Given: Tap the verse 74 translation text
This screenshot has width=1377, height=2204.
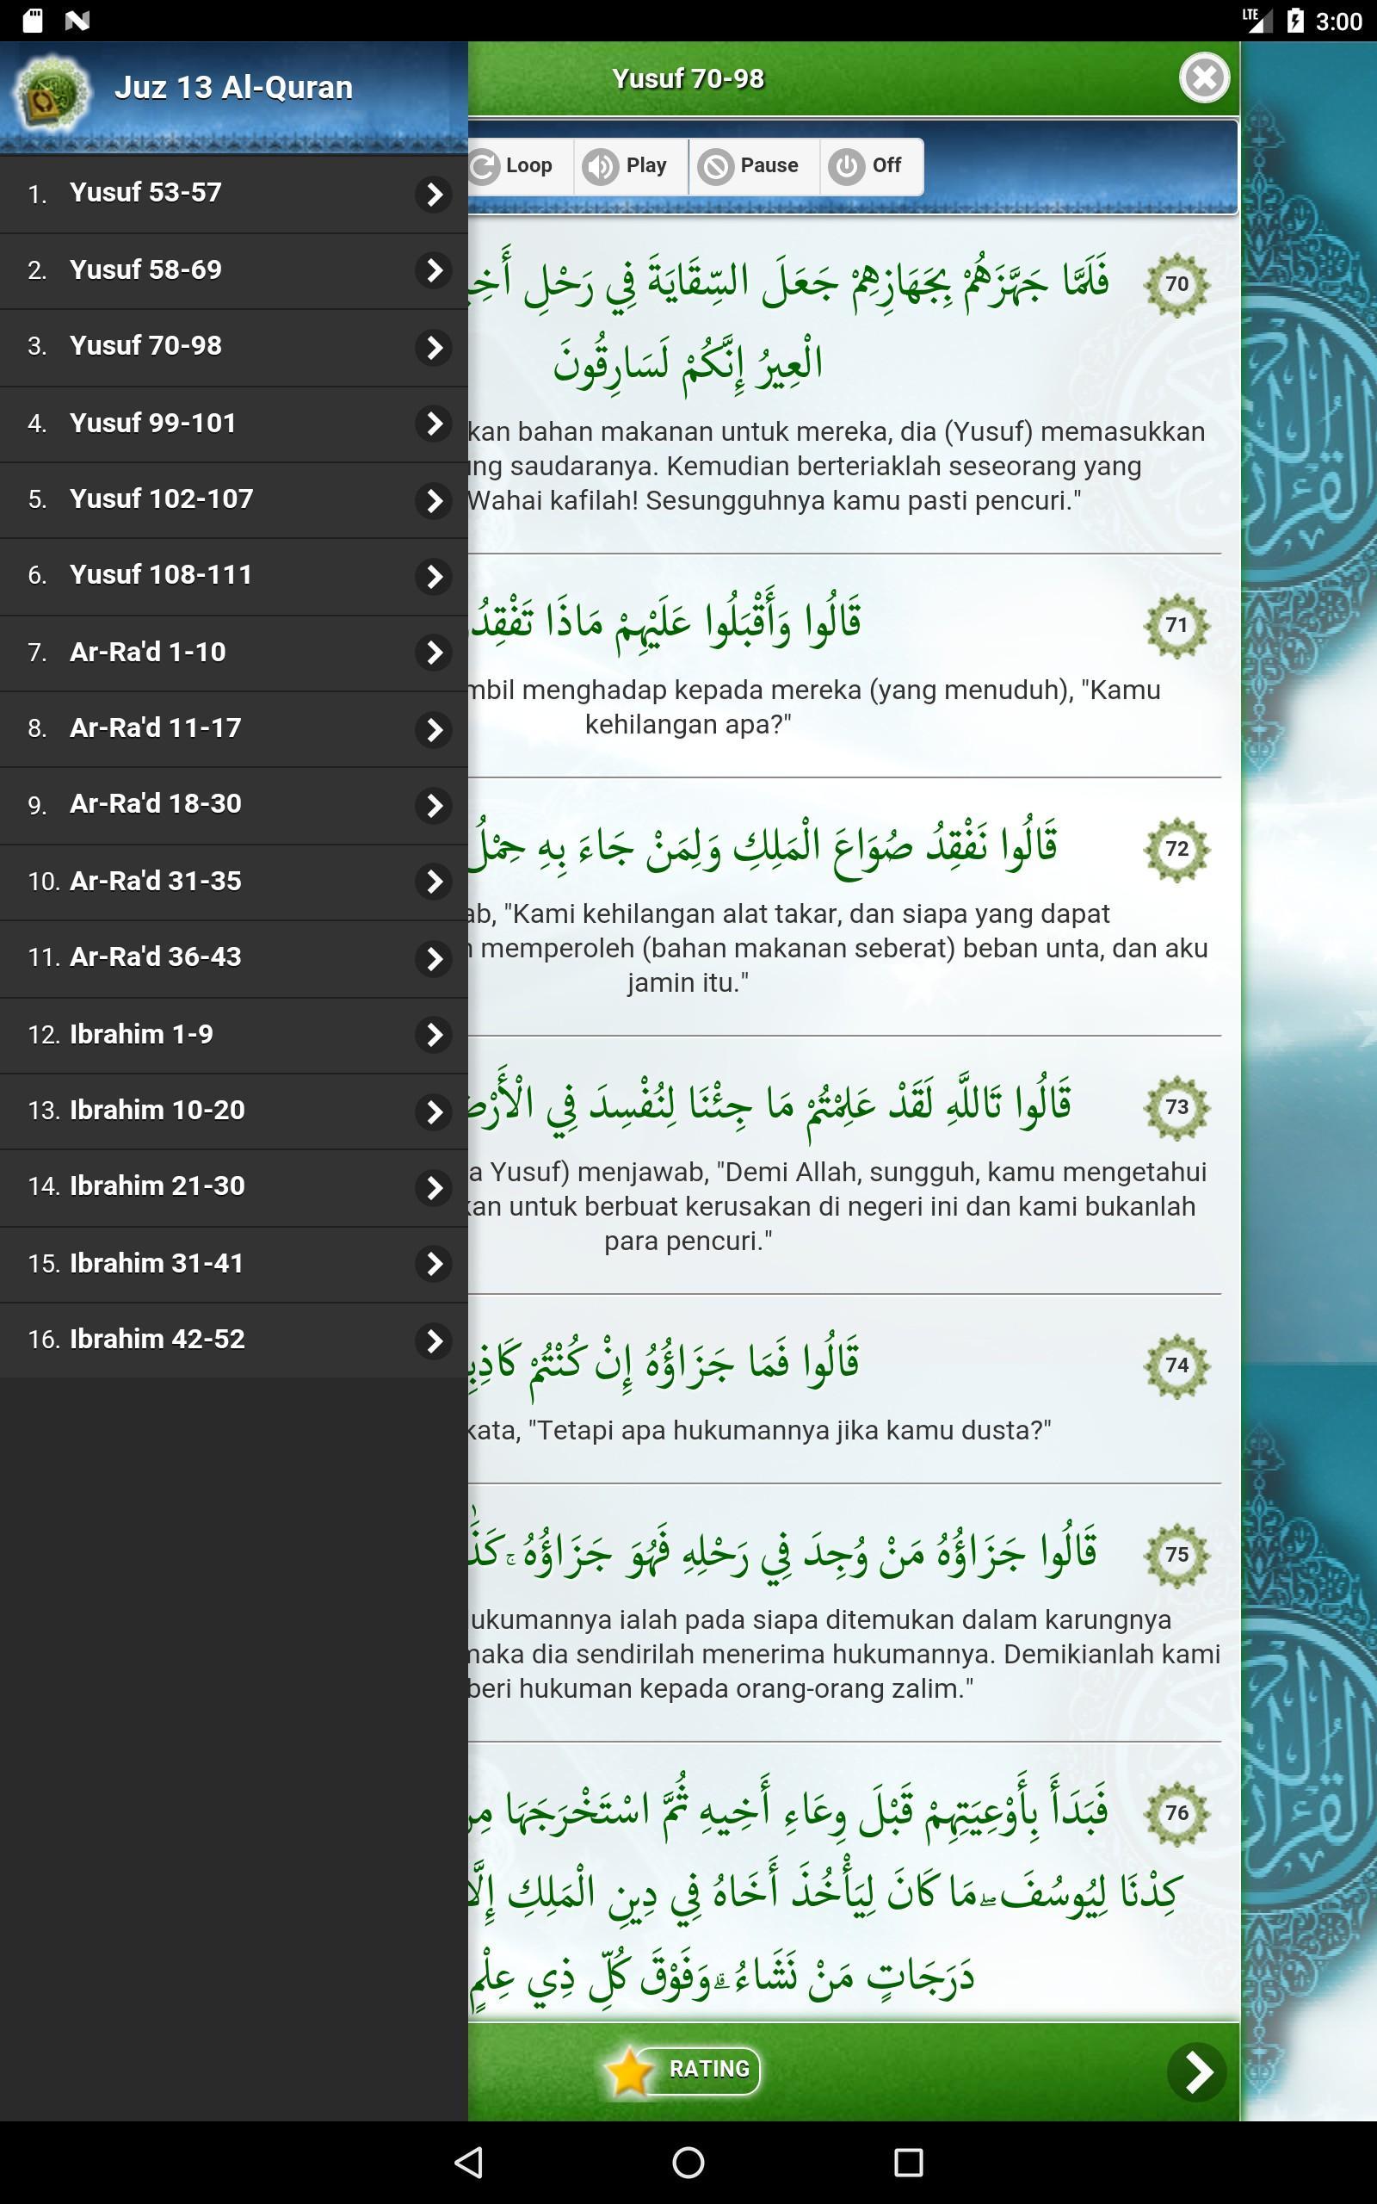Looking at the screenshot, I should click(760, 1430).
